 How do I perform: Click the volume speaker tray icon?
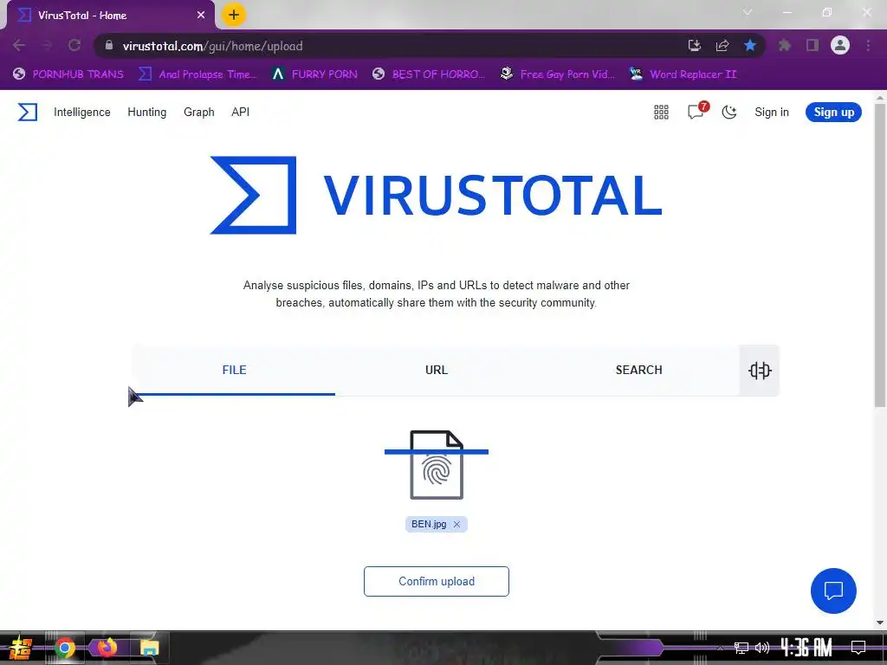coord(762,648)
